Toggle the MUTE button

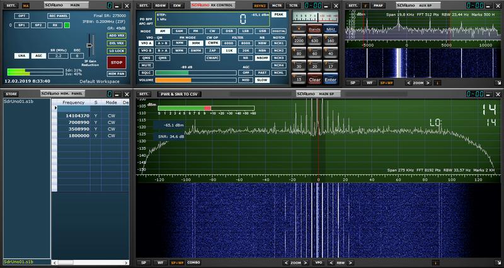coord(146,65)
